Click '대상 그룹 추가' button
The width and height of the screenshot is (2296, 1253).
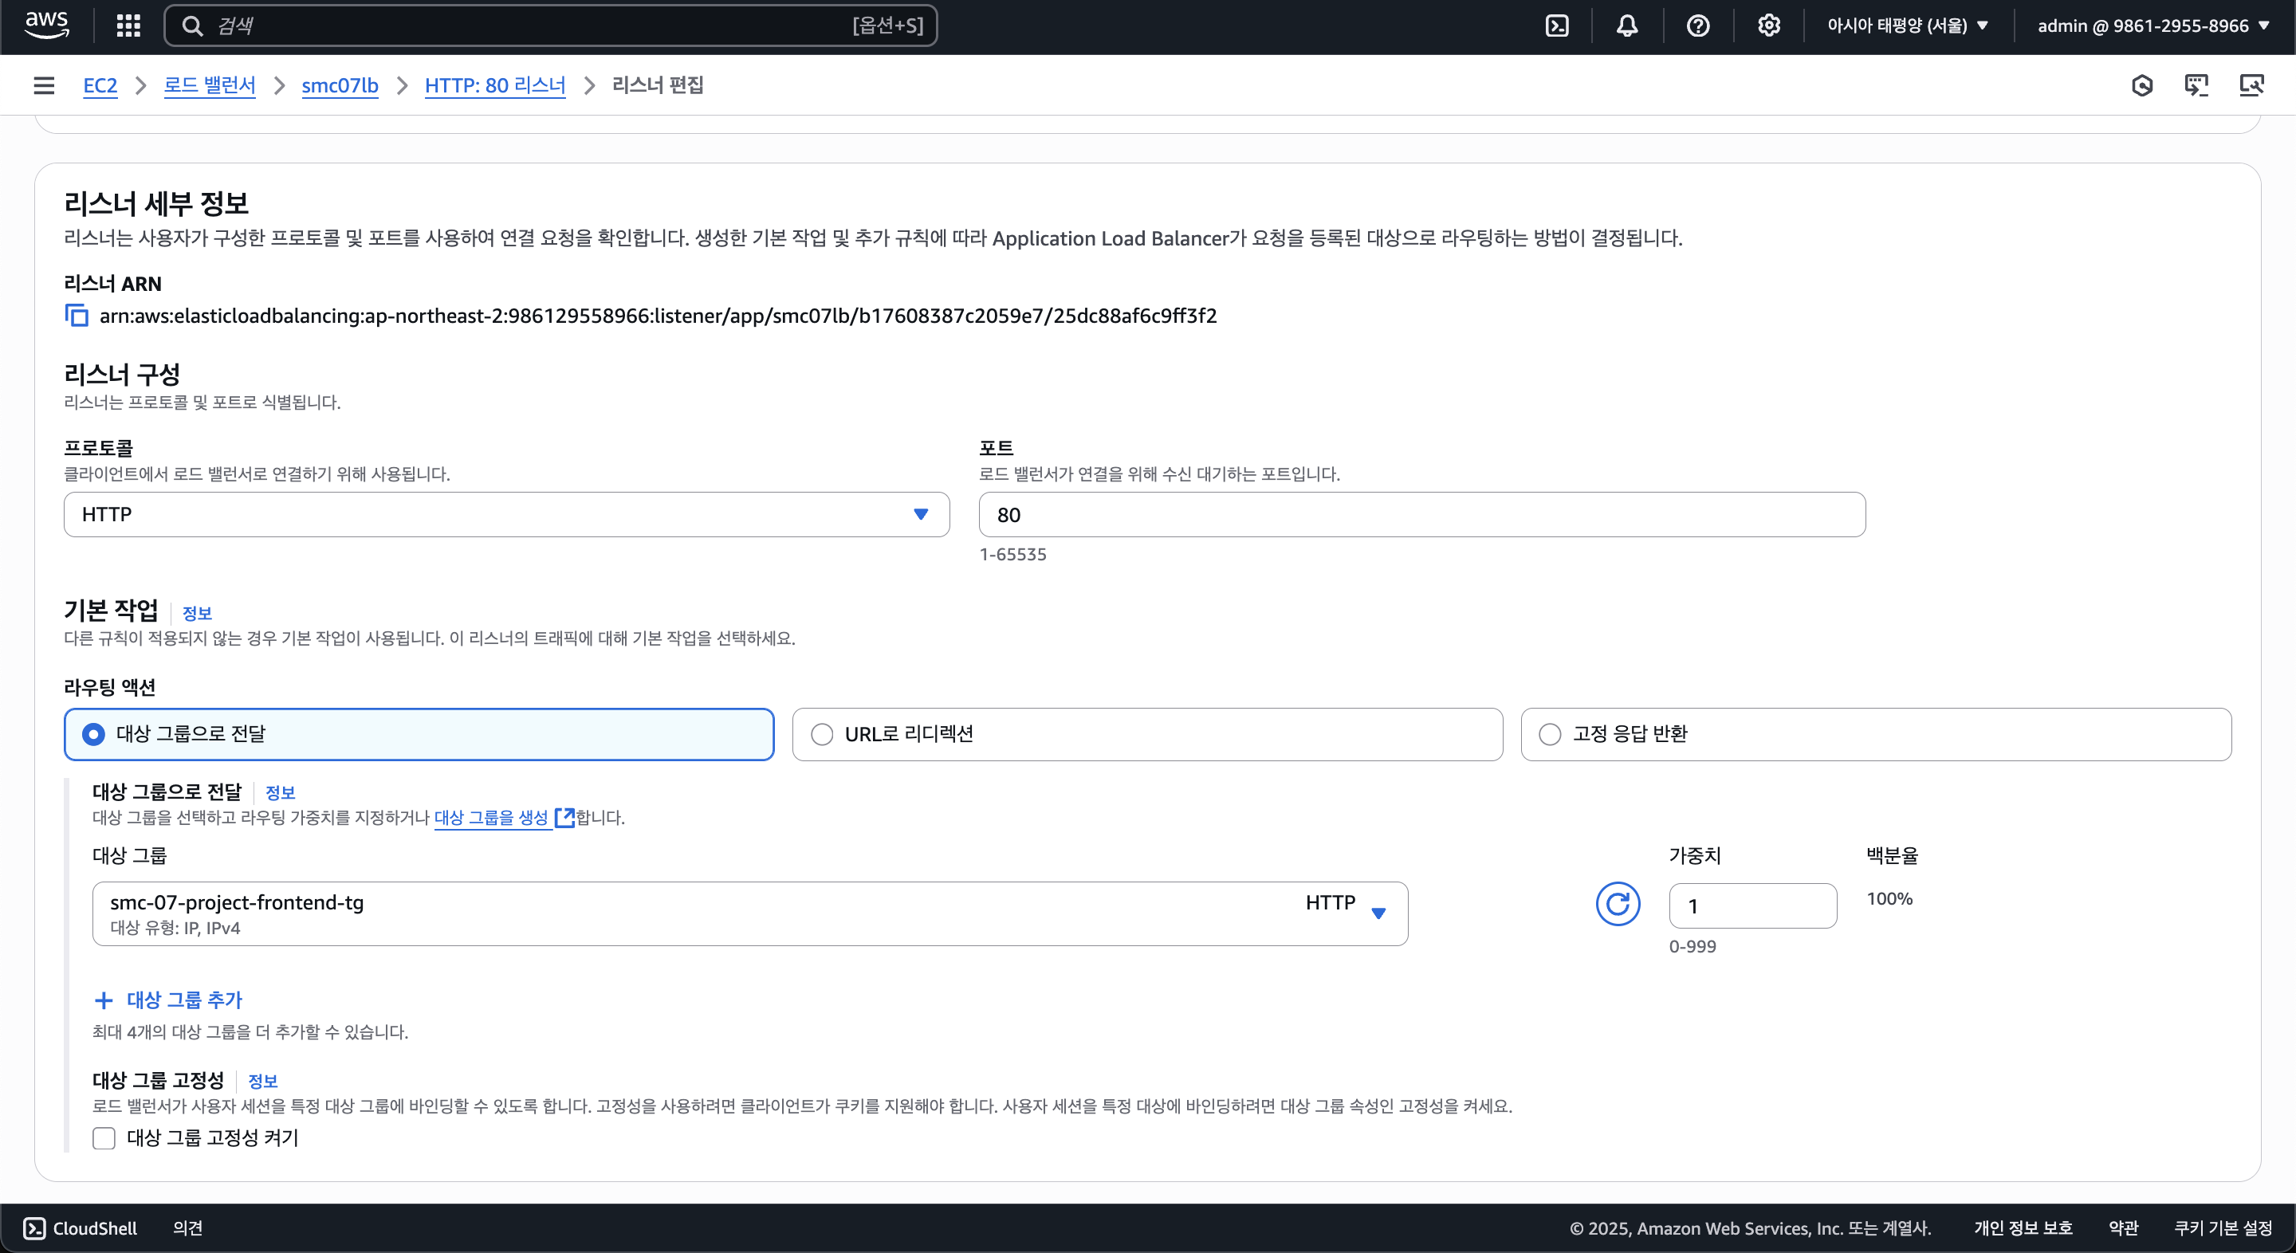click(169, 1000)
